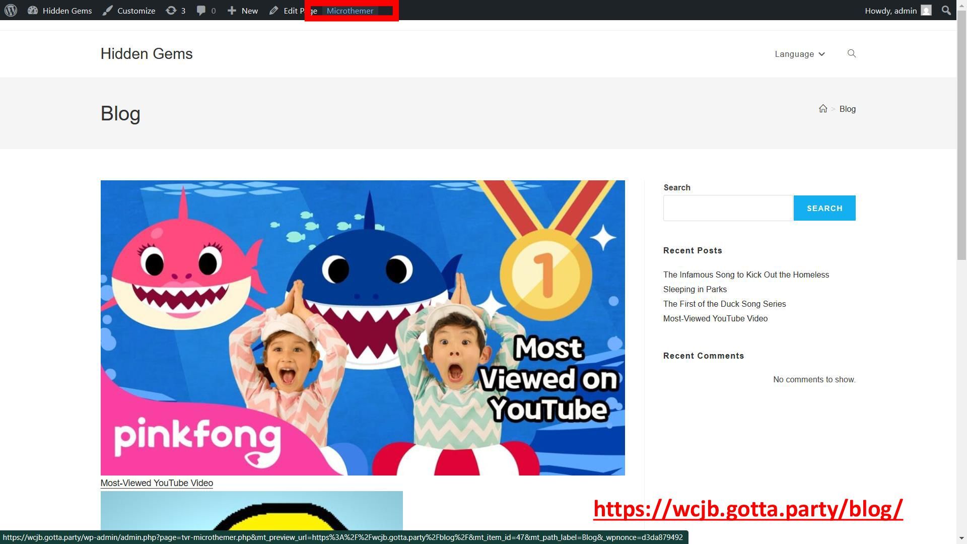Open The Infamous Song recent post

(746, 282)
